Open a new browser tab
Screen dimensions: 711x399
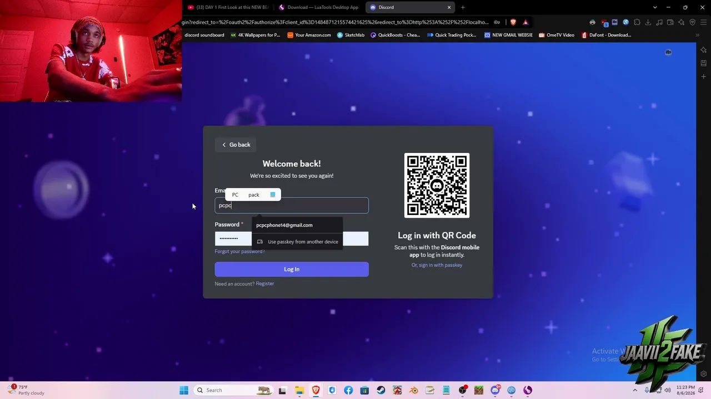(463, 7)
